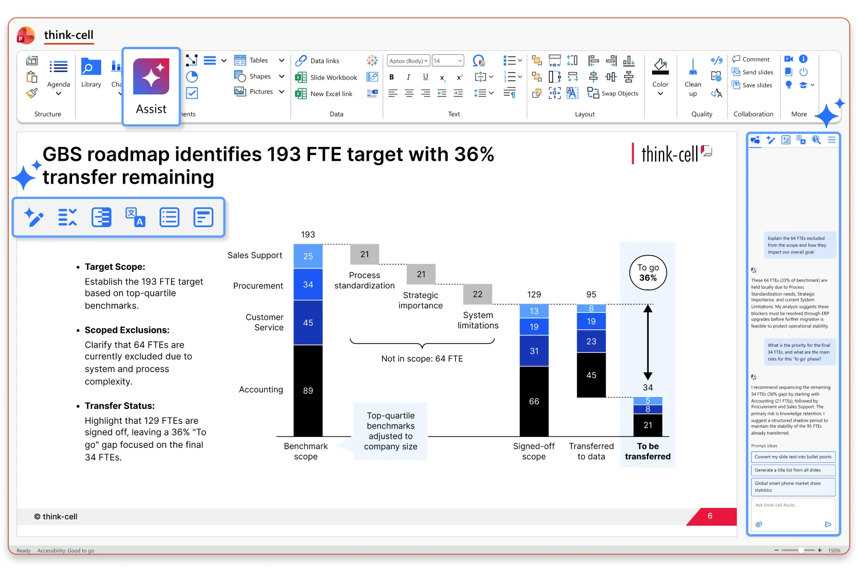This screenshot has width=858, height=572.
Task: Click Send slides
Action: [753, 72]
